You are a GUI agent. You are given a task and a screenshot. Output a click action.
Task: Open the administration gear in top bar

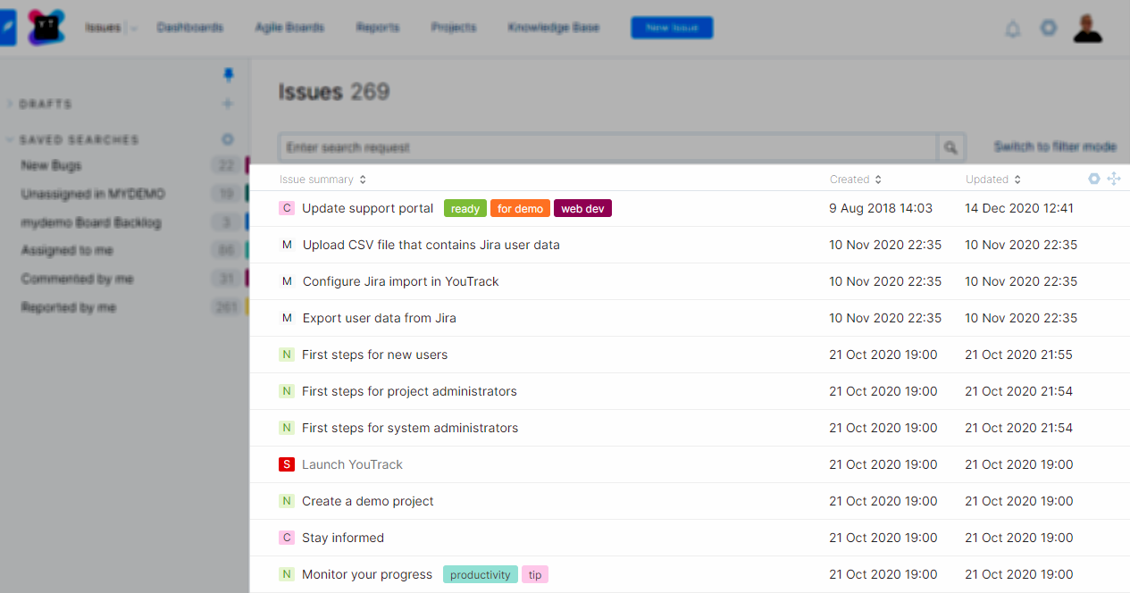[1049, 28]
